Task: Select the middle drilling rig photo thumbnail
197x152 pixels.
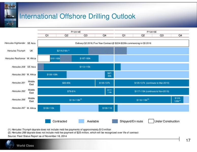Action: pos(10,14)
